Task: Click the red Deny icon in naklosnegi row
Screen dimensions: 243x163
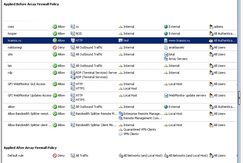Action: pos(55,47)
